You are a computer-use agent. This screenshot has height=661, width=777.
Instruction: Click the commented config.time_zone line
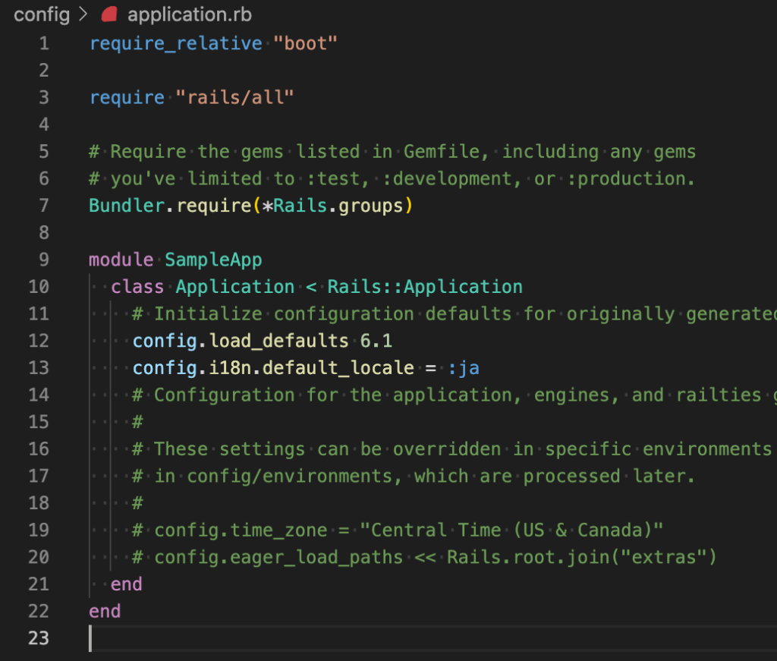pyautogui.click(x=398, y=530)
